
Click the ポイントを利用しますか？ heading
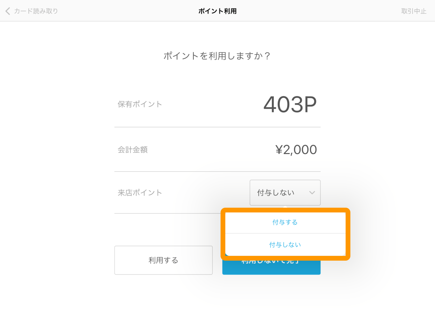pos(217,56)
